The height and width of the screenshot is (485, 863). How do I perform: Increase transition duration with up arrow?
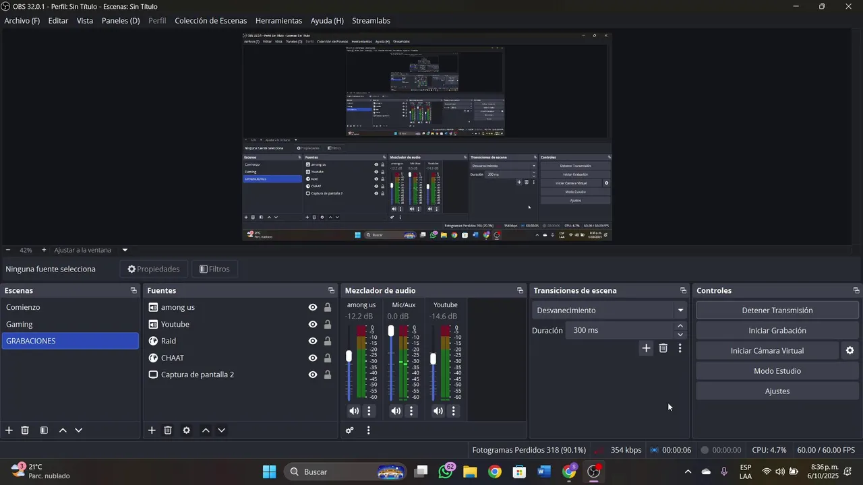680,326
